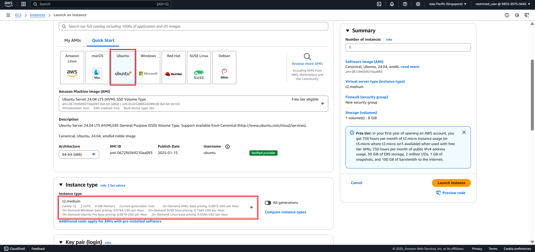This screenshot has height=252, width=535.
Task: Go to the EC2 breadcrumb
Action: [18, 15]
